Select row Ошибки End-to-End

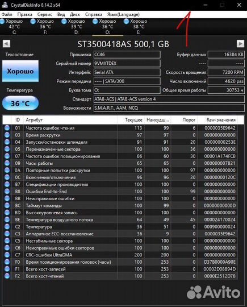[120, 192]
